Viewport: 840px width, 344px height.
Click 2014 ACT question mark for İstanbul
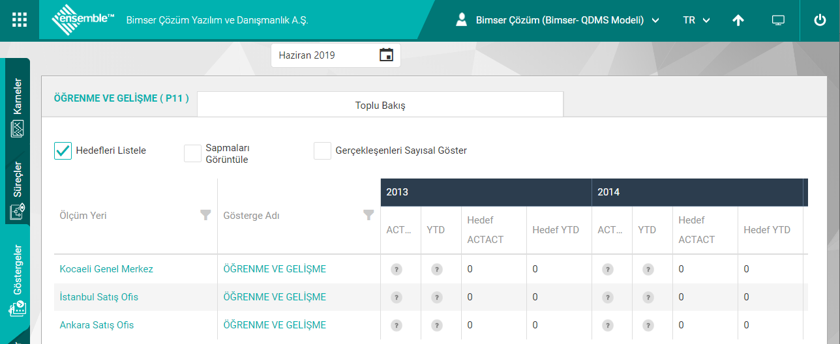click(607, 297)
